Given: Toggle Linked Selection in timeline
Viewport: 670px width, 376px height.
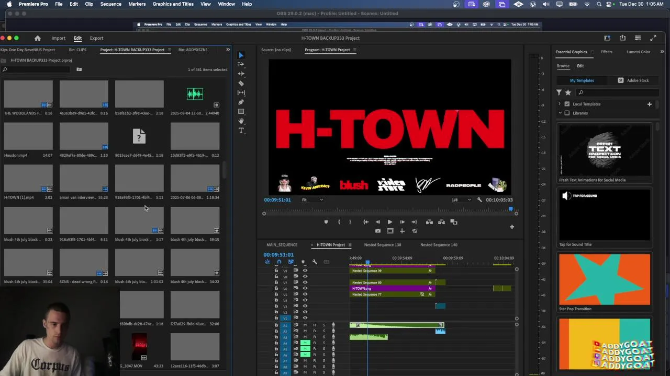Looking at the screenshot, I should coord(291,262).
